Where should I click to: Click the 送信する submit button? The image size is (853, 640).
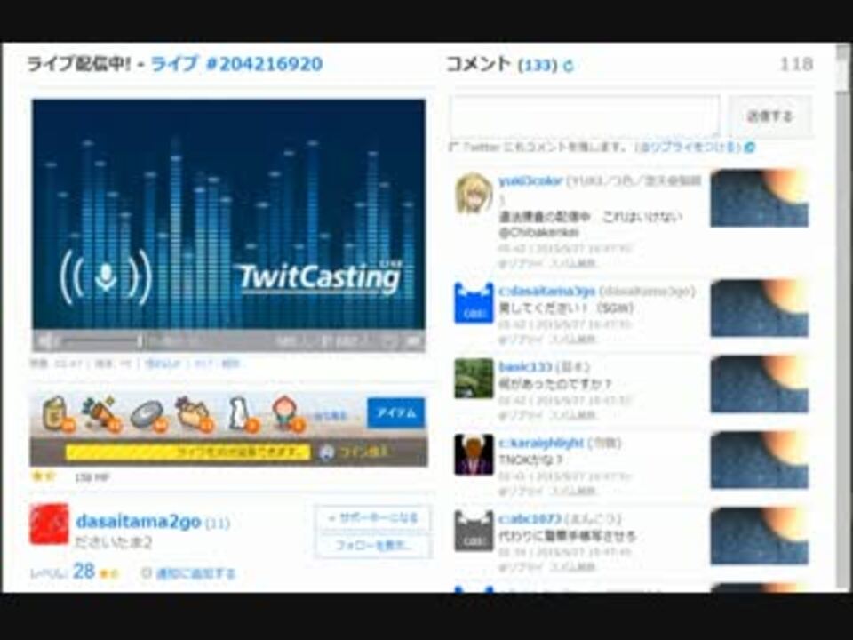point(769,116)
